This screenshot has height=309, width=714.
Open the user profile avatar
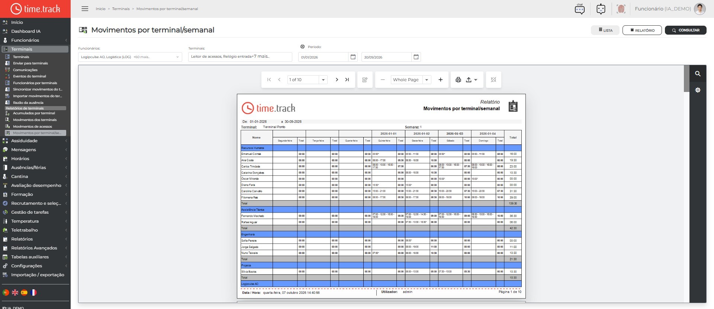point(699,9)
